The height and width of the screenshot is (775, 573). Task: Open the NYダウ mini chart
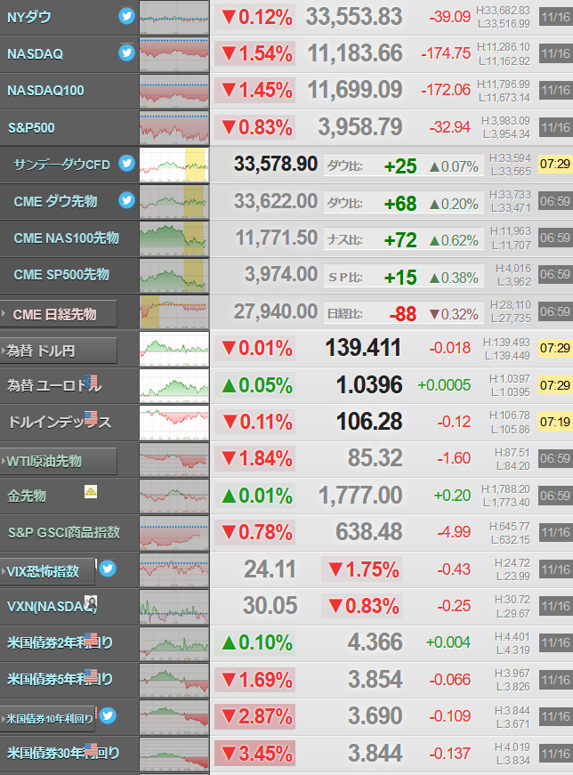tap(174, 17)
